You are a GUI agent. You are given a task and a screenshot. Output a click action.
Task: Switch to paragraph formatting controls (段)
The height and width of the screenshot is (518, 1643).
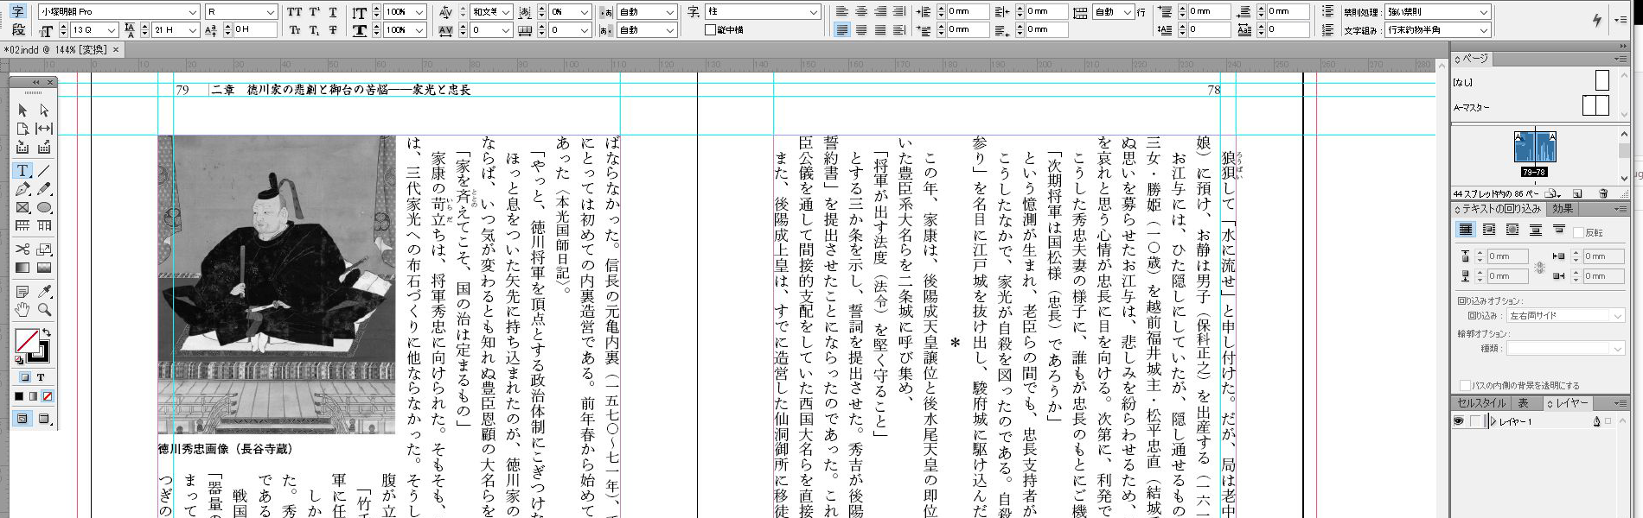pyautogui.click(x=18, y=30)
